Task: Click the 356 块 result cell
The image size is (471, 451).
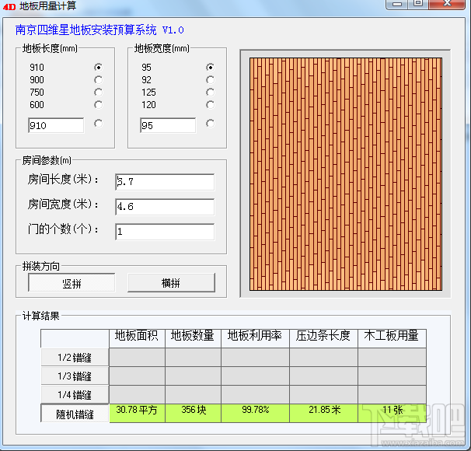Action: 194,414
